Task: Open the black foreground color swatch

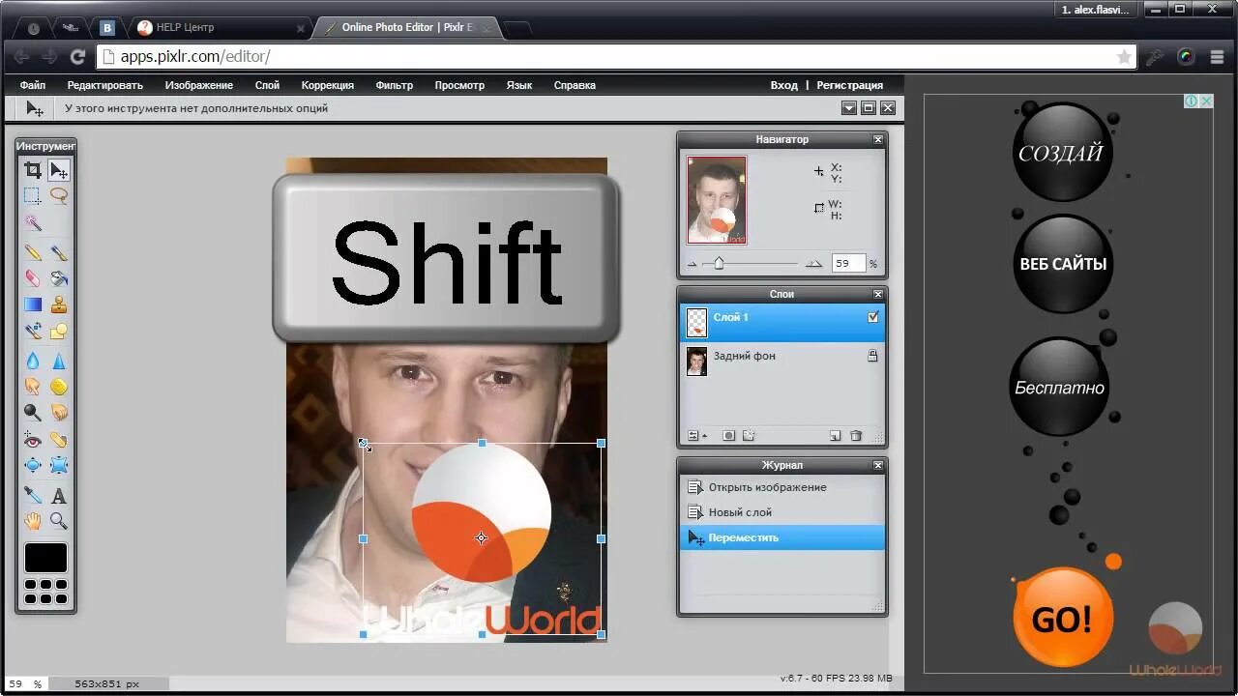Action: 45,558
